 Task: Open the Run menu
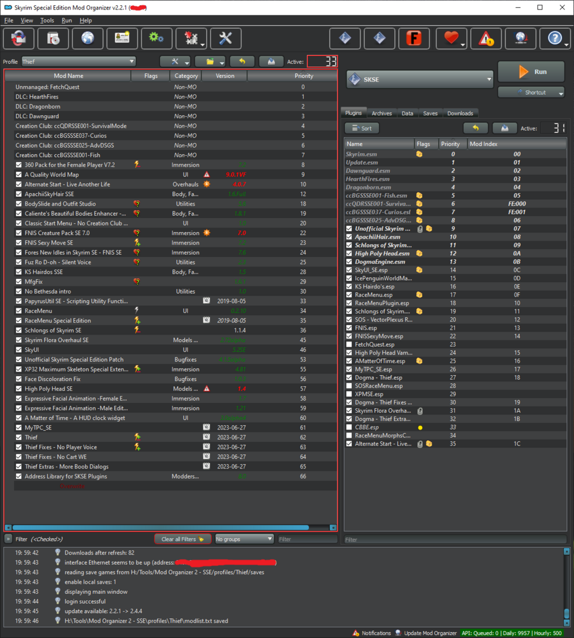67,20
